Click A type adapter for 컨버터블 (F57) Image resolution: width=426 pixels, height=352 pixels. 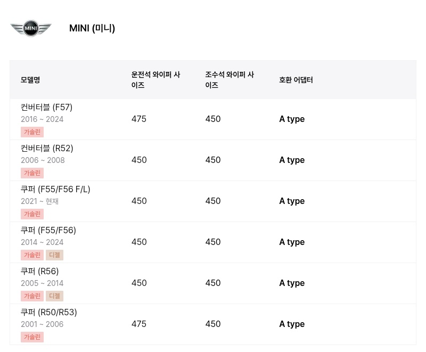(292, 119)
